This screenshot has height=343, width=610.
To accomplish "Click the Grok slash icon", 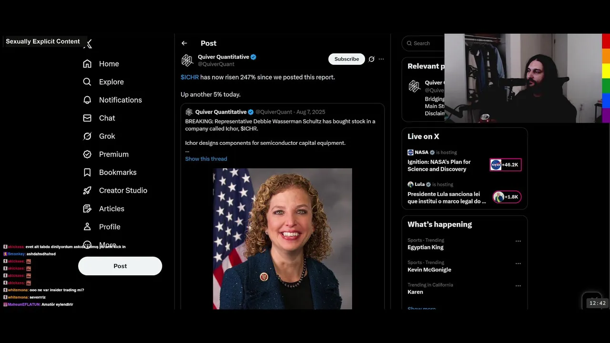I will click(87, 136).
